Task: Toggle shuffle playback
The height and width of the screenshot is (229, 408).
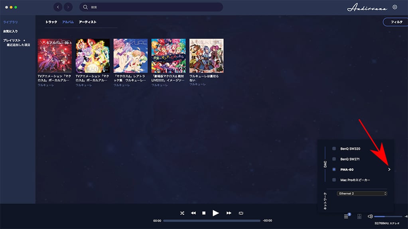Action: click(x=182, y=213)
